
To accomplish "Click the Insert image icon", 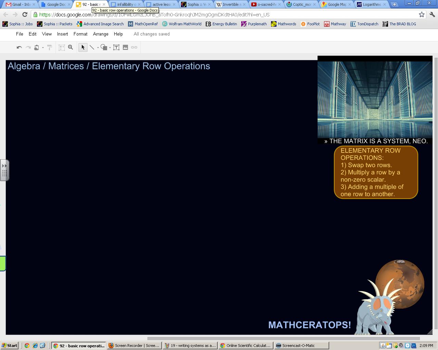I will coord(125,48).
